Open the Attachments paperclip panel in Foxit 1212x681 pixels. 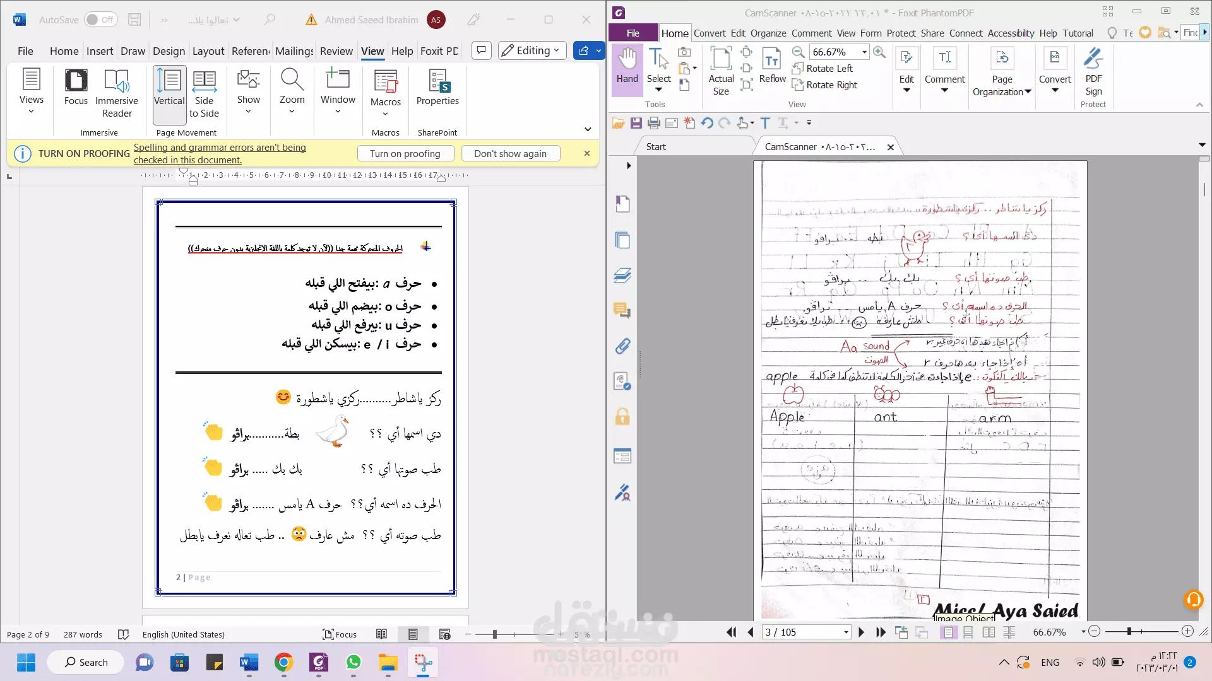[622, 346]
